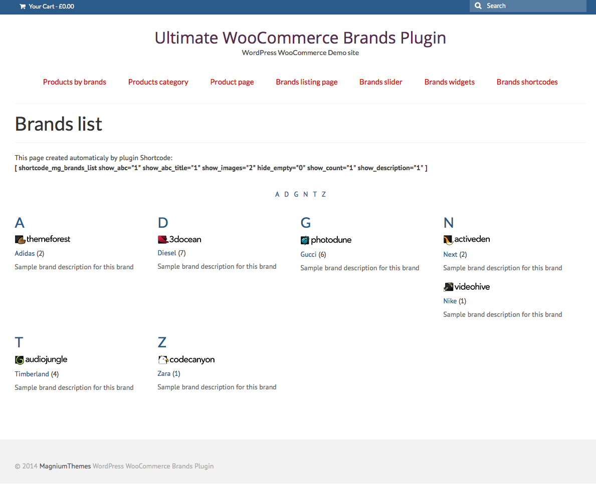The image size is (596, 499).
Task: Visit the MagniumThemes footer link
Action: coord(65,466)
